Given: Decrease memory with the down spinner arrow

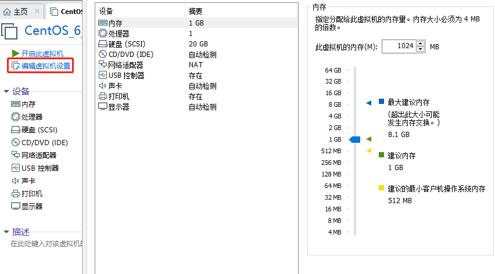Looking at the screenshot, I should (421, 49).
